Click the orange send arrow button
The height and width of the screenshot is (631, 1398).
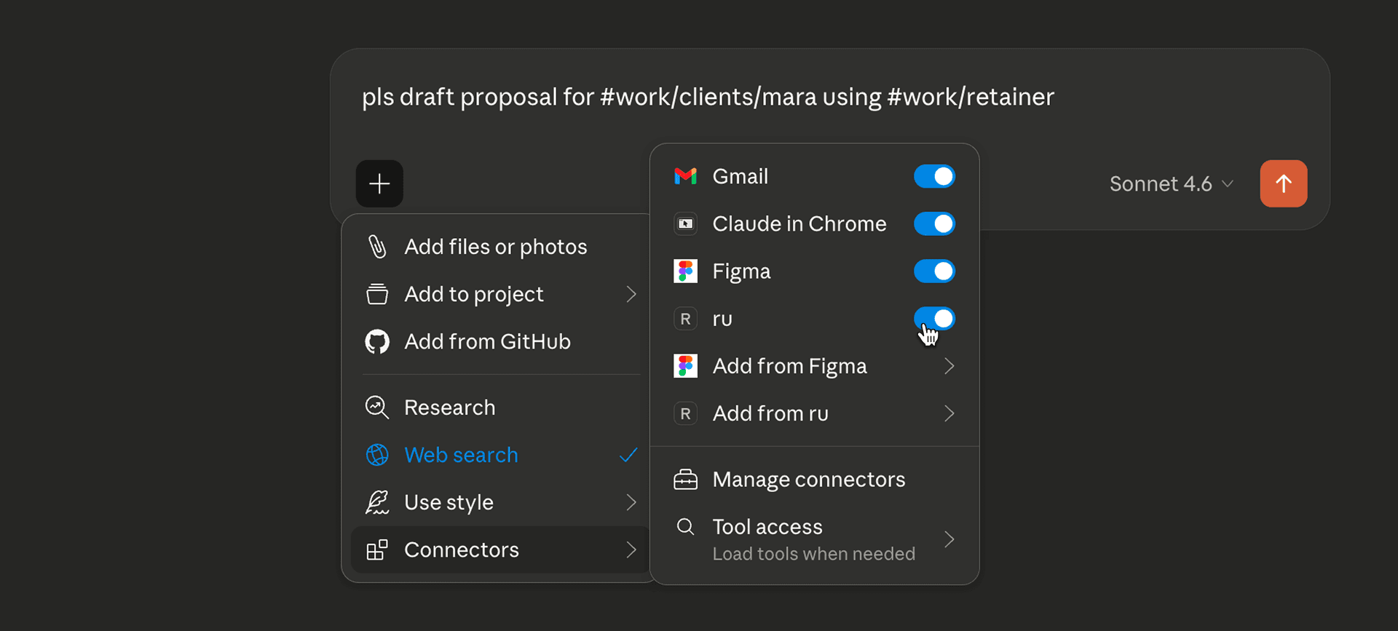tap(1283, 183)
